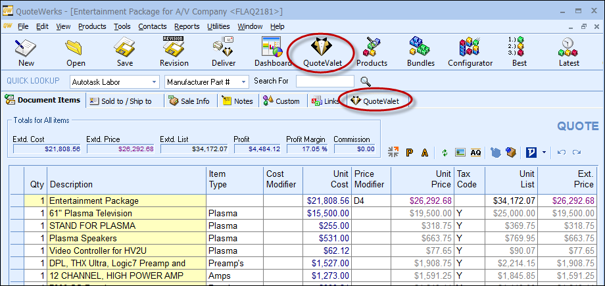The image size is (605, 286).
Task: Click the blue hand pointer icon
Action: [496, 153]
